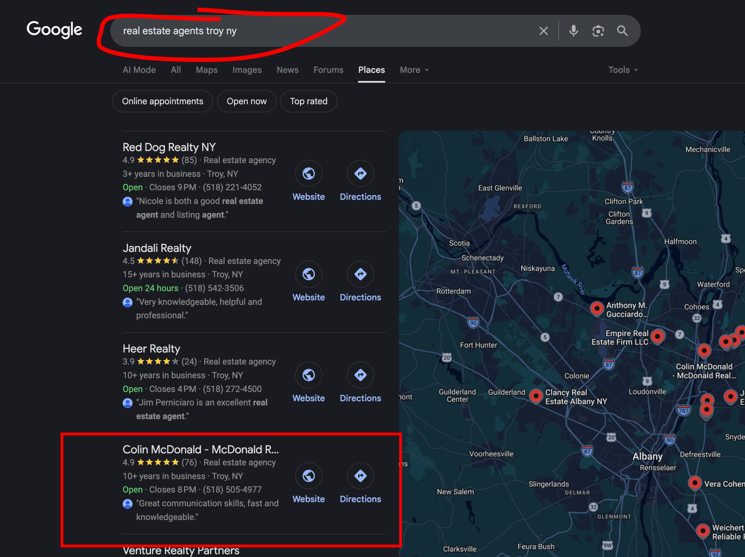Switch to the Images tab
The width and height of the screenshot is (745, 557).
pos(247,70)
